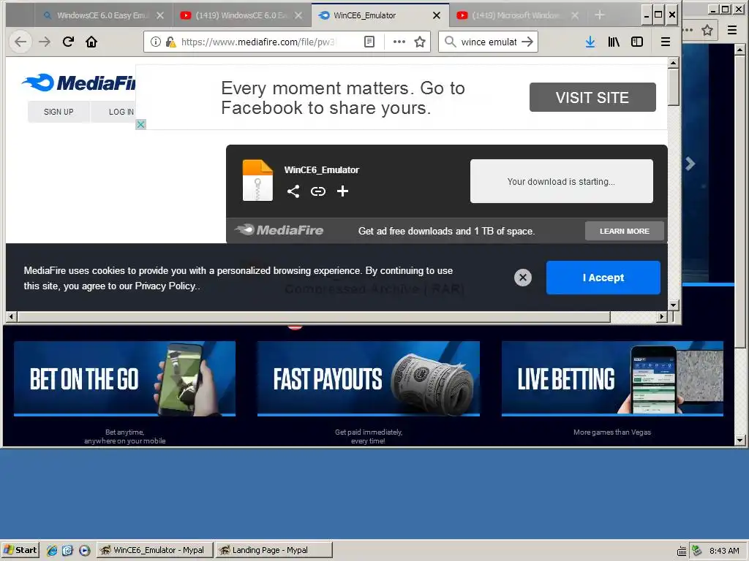Screen dimensions: 749x561
Task: Switch to Landing Page - Mypal taskbar button
Action: click(274, 550)
